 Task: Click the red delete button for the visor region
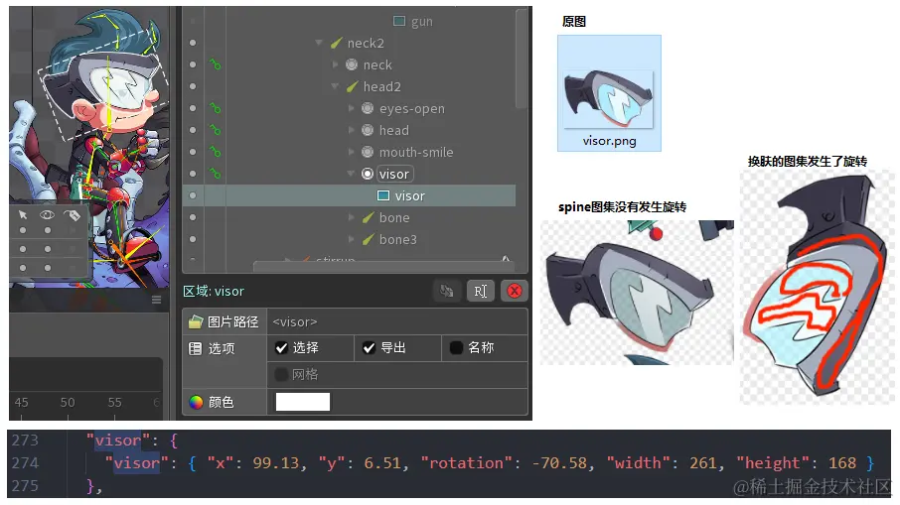coord(515,291)
